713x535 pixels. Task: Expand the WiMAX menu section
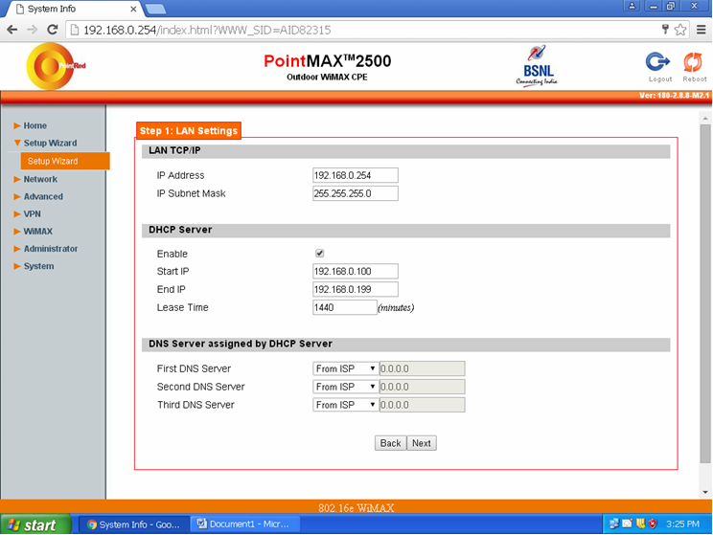tap(33, 232)
